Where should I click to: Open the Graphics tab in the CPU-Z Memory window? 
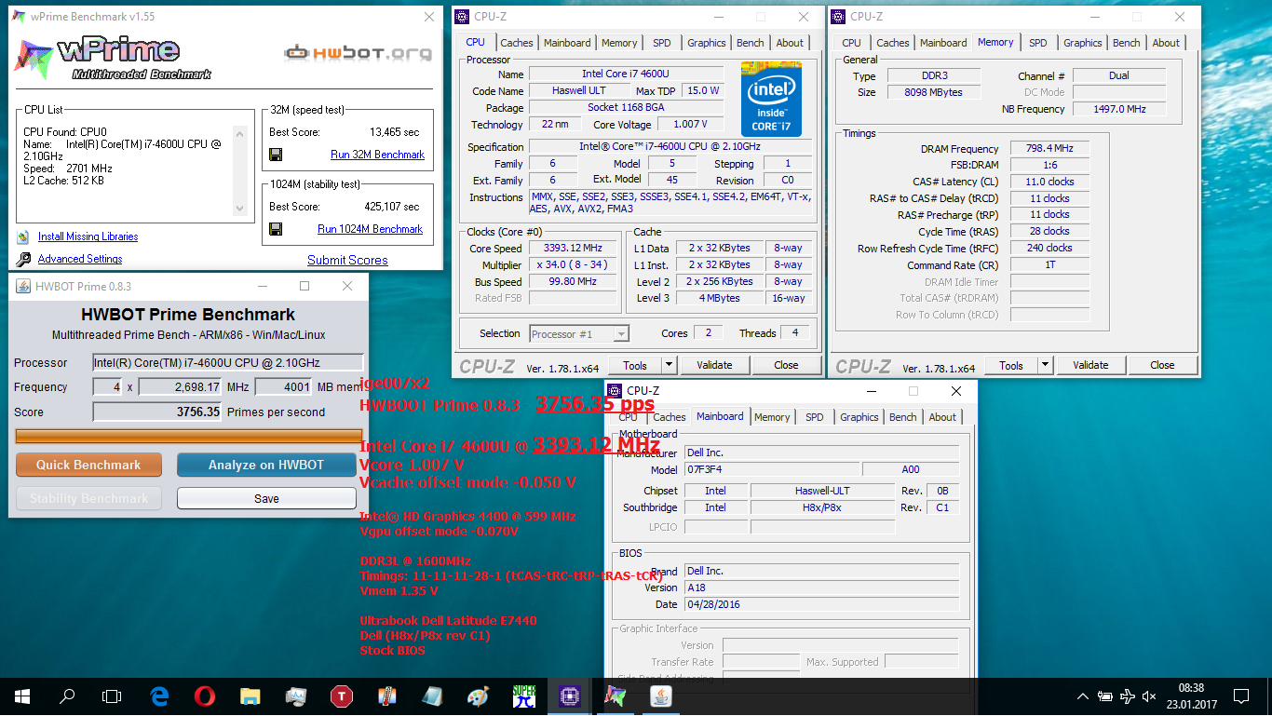pos(1083,43)
